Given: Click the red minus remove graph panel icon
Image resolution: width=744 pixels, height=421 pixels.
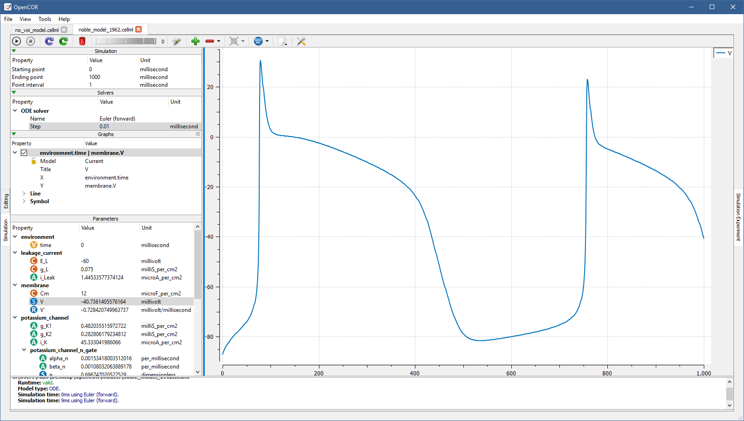Looking at the screenshot, I should coord(210,41).
